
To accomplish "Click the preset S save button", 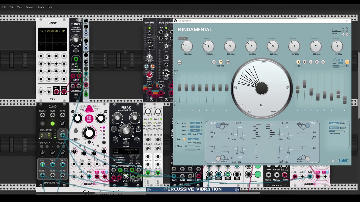I will click(347, 35).
